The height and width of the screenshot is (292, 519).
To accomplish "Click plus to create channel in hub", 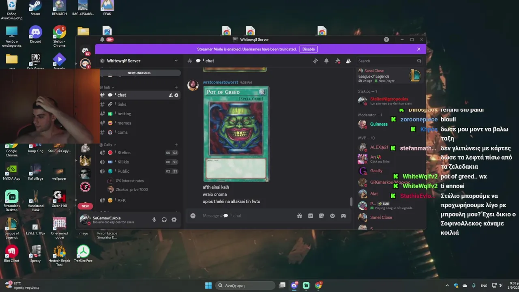I will coord(176,87).
